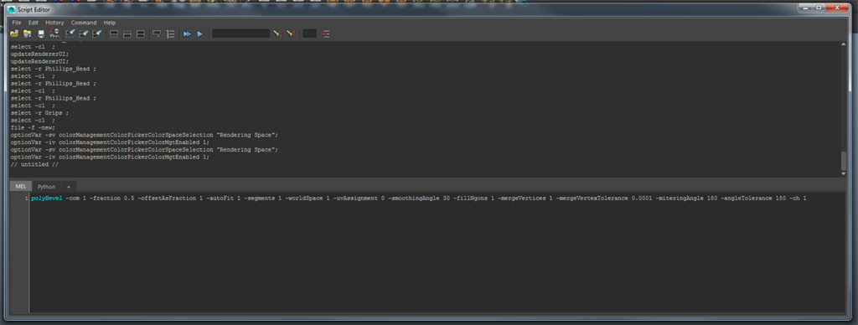This screenshot has height=325, width=858.
Task: Show only the history pane layout
Action: click(x=114, y=34)
